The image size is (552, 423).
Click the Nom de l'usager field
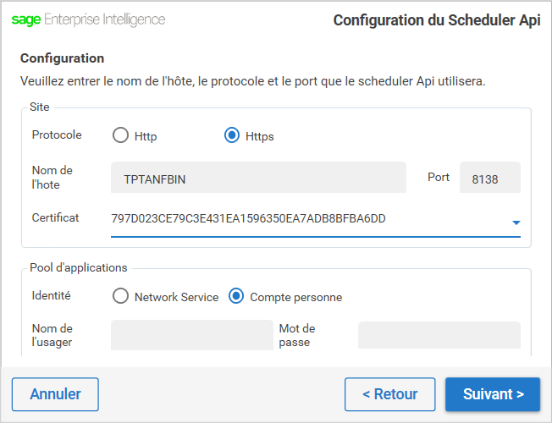click(x=192, y=335)
